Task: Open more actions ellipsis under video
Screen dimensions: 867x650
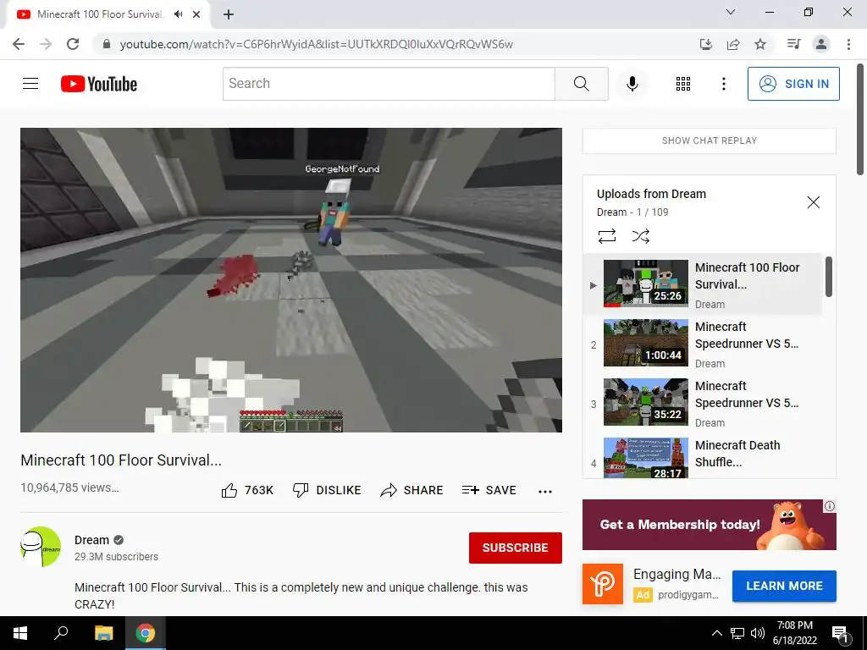Action: click(x=545, y=492)
